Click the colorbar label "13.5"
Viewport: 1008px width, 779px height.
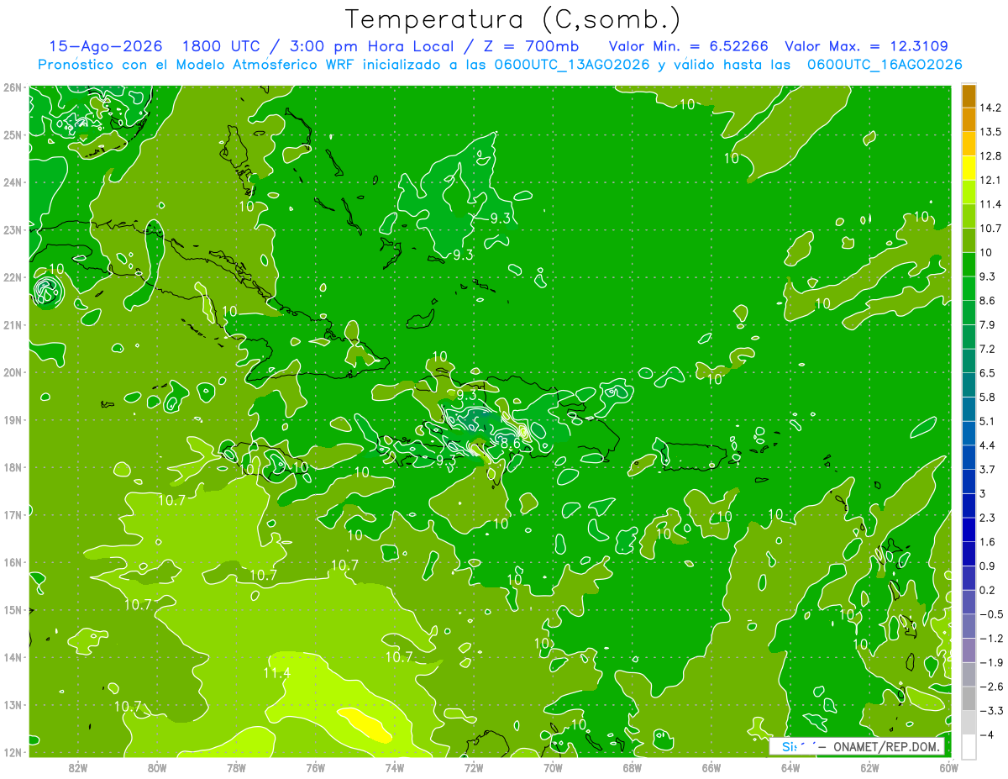pyautogui.click(x=990, y=132)
